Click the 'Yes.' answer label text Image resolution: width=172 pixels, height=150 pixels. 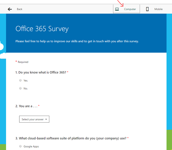(26, 81)
